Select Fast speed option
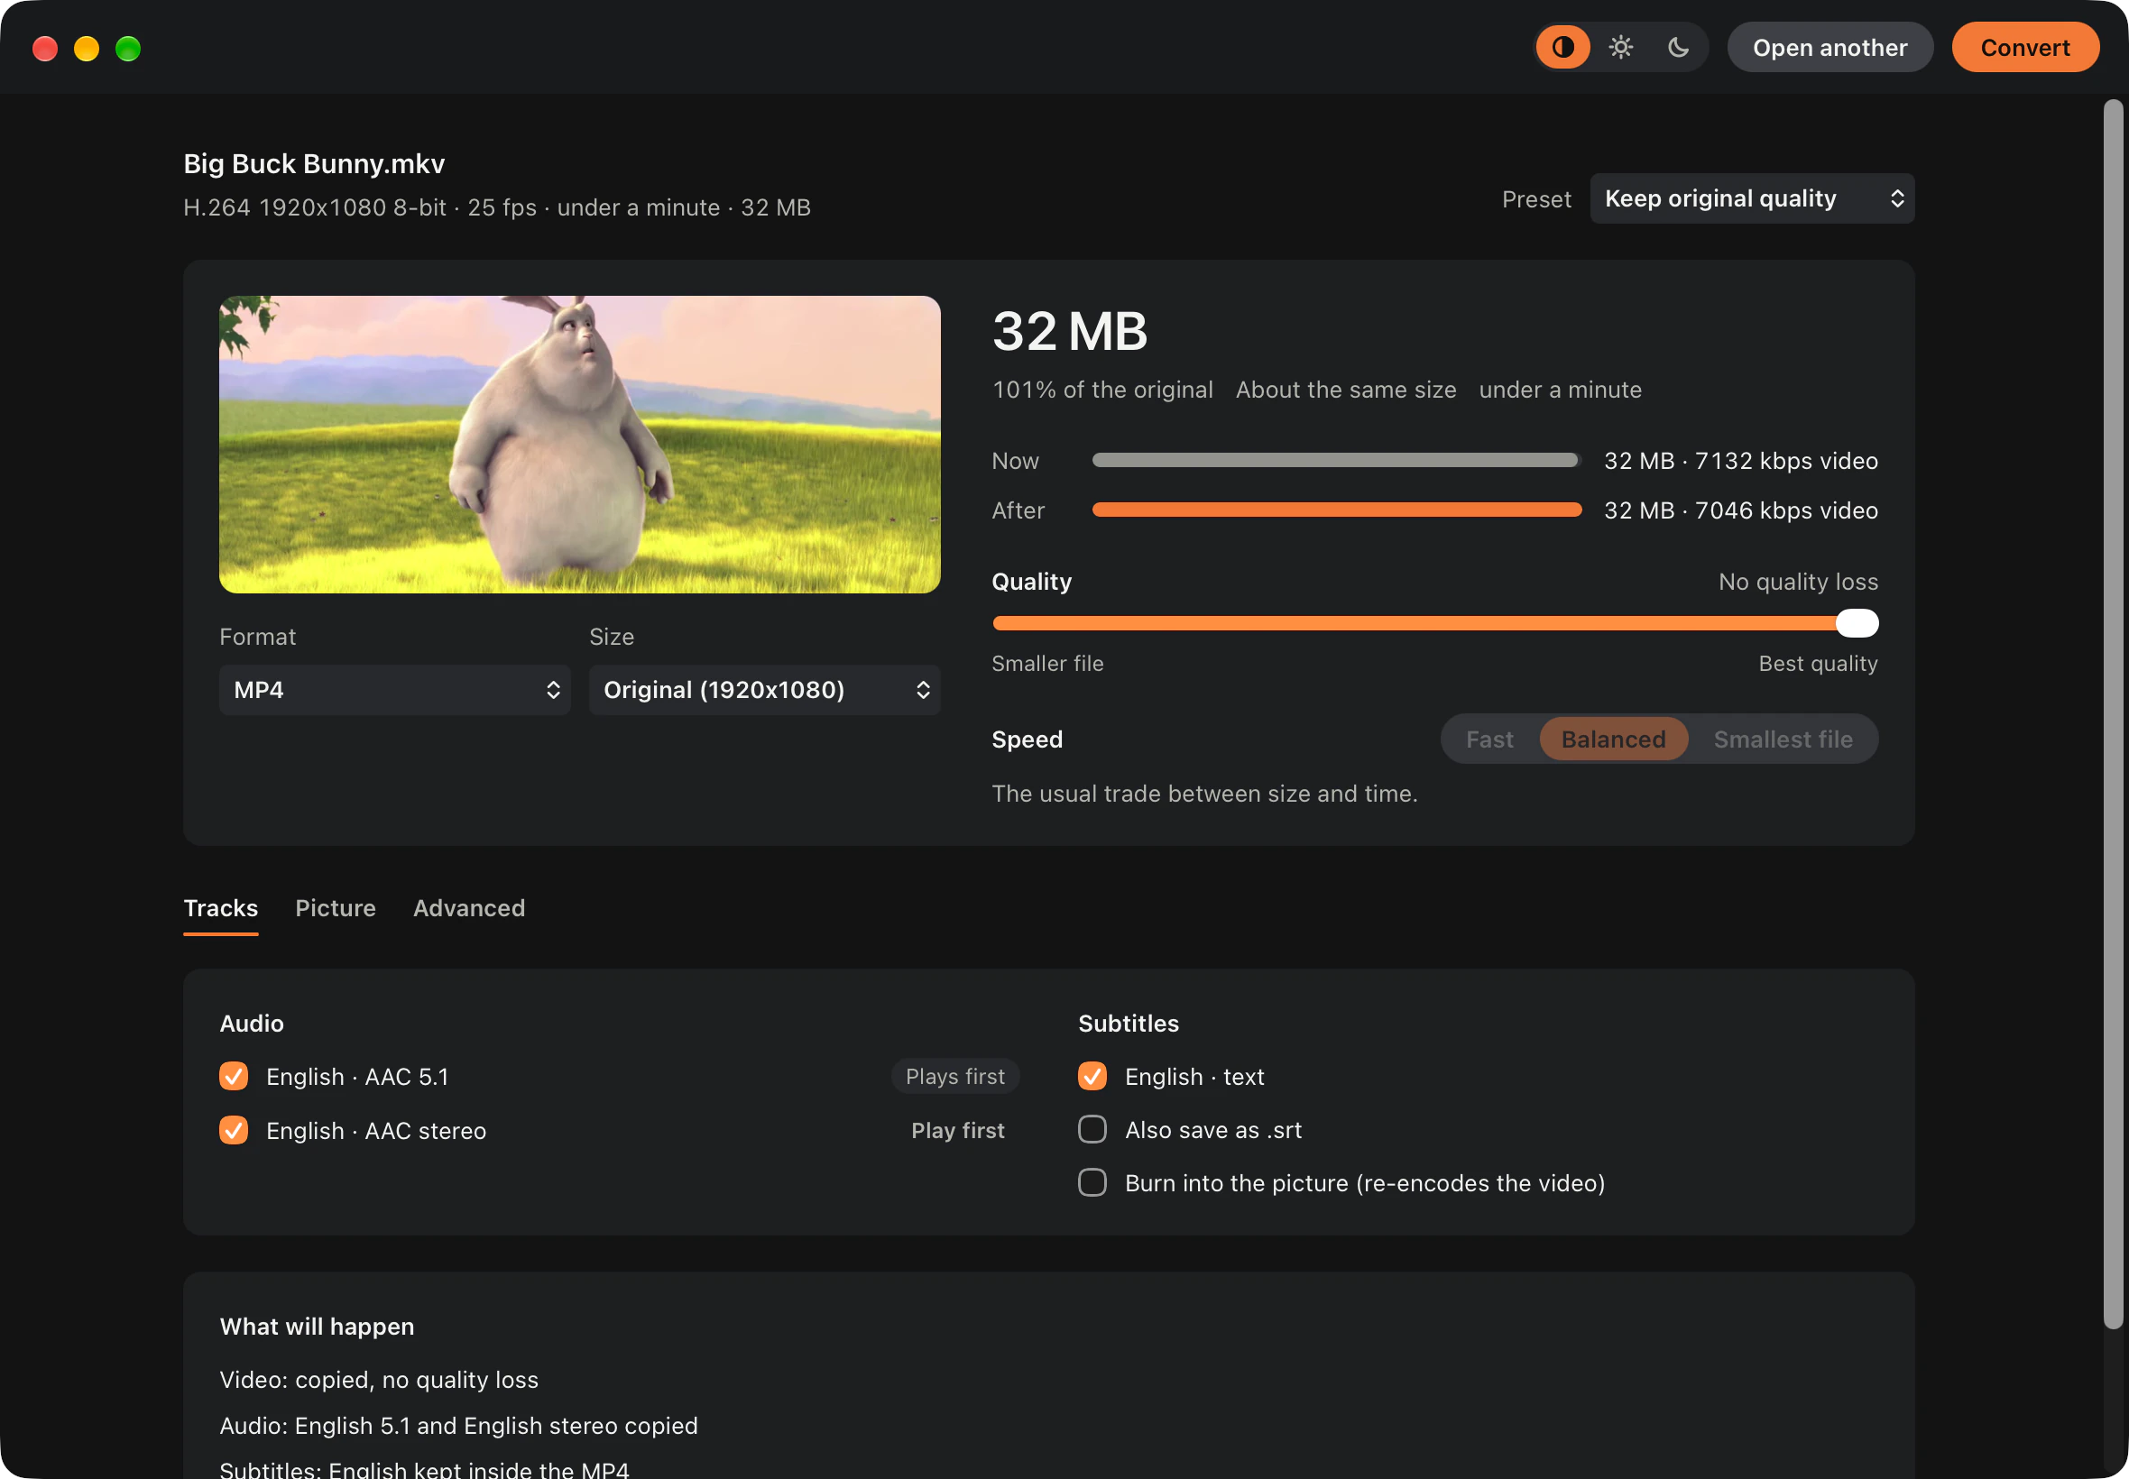 [x=1489, y=739]
